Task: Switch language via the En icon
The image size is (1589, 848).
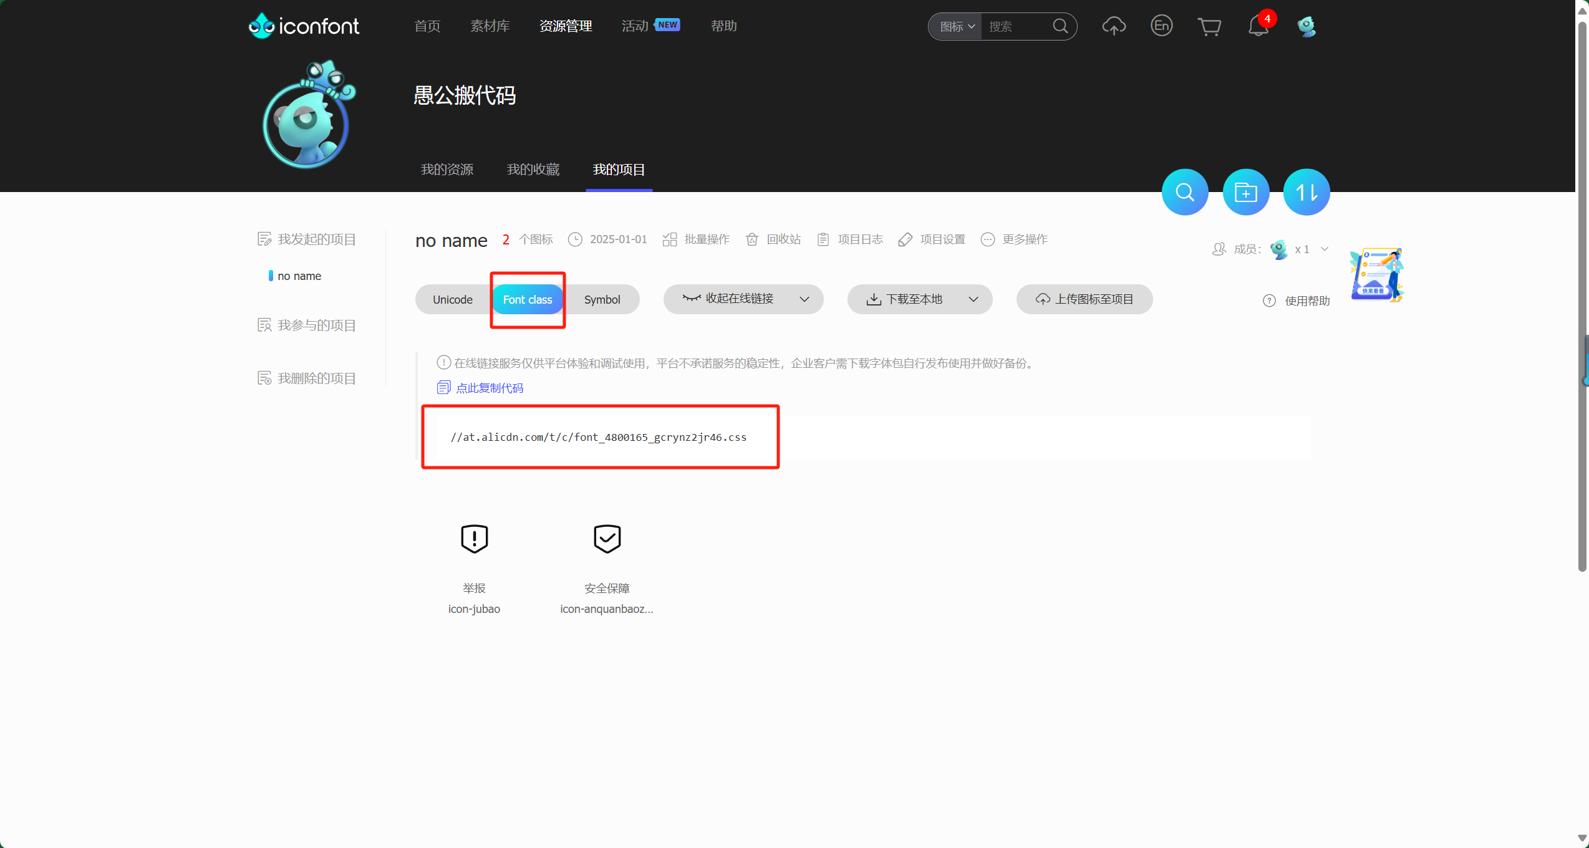Action: coord(1161,25)
